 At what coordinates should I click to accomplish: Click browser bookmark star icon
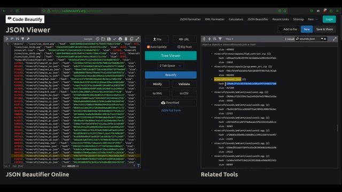(x=285, y=11)
